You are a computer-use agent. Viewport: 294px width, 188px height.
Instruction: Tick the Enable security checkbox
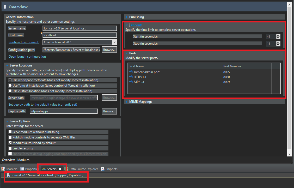pyautogui.click(x=10, y=148)
